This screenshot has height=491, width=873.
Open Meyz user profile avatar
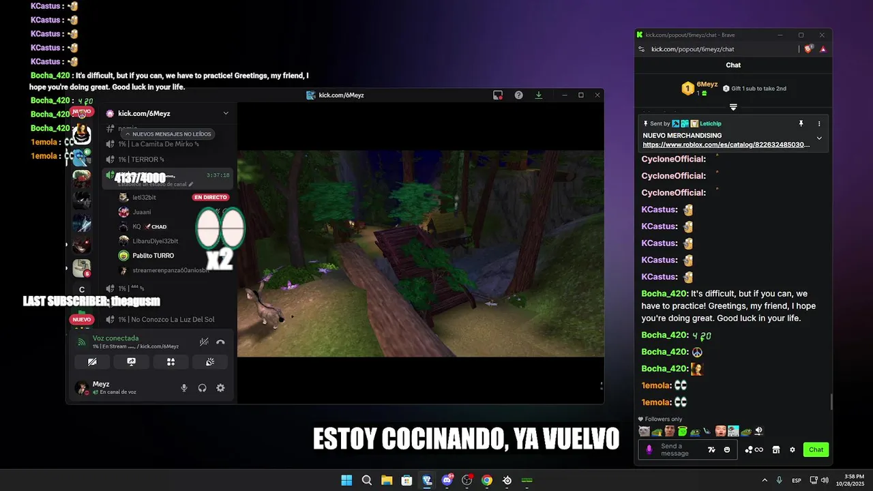click(82, 388)
